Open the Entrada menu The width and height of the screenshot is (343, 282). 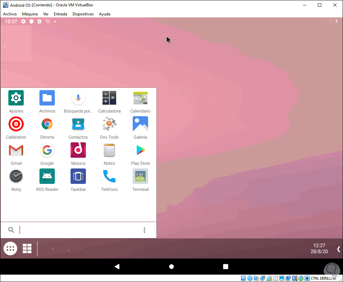(x=61, y=14)
